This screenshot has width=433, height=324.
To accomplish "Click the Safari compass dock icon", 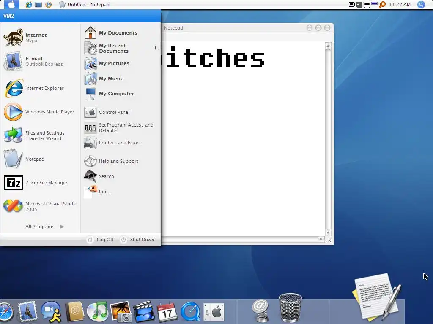I will tap(6, 313).
